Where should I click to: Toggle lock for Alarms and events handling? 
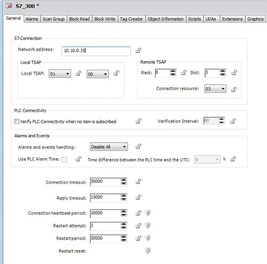[x=138, y=146]
